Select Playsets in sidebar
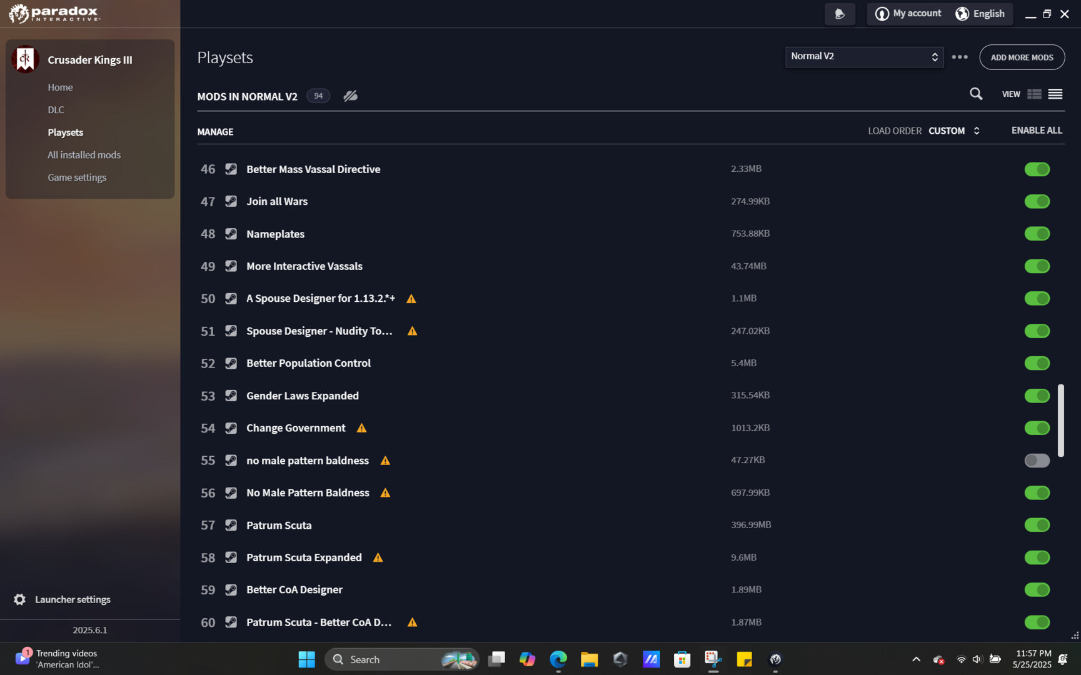This screenshot has width=1081, height=675. coord(65,132)
